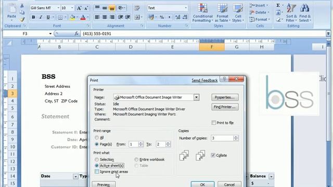This screenshot has width=333, height=187.
Task: Adjust Number of copies spinner
Action: 236,138
